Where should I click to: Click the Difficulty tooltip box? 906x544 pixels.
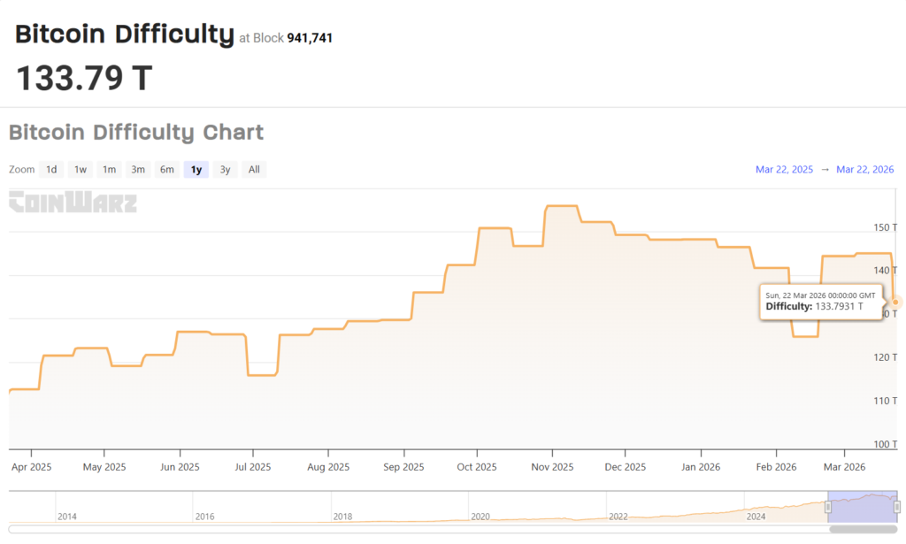click(820, 302)
